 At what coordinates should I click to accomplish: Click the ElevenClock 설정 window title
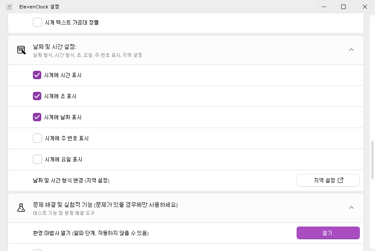39,7
